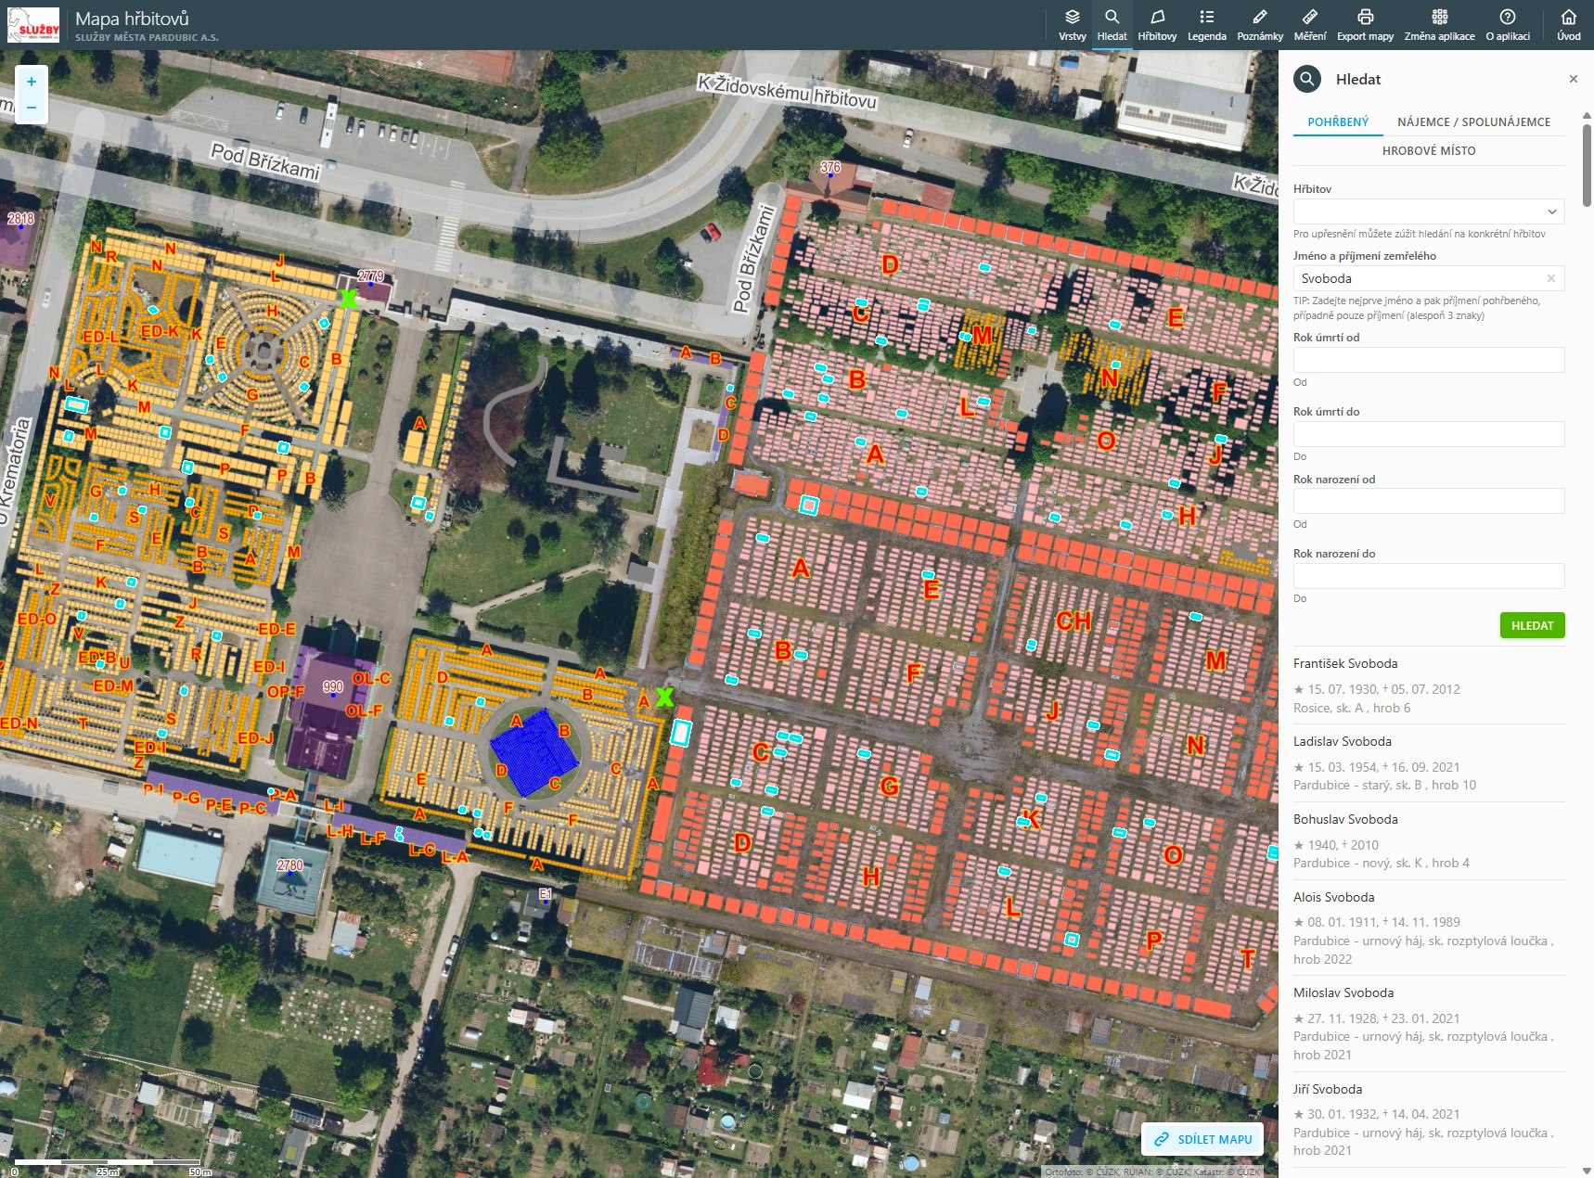Zoom in on the map
Image resolution: width=1594 pixels, height=1178 pixels.
[x=32, y=82]
